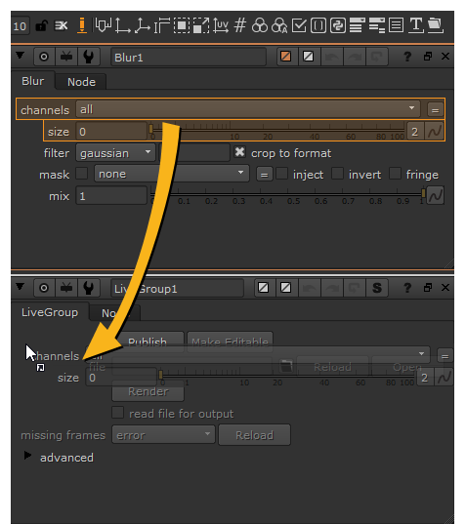
Task: Enable read file for output checkbox
Action: [x=118, y=413]
